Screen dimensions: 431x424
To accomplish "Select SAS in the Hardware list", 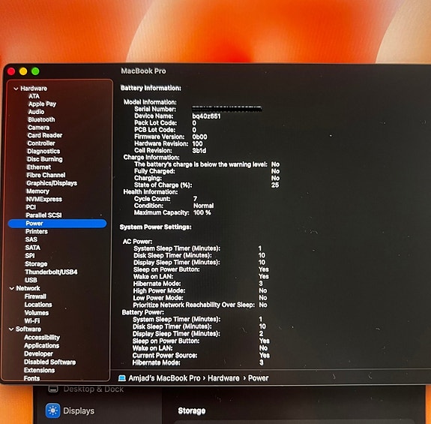I will point(31,239).
